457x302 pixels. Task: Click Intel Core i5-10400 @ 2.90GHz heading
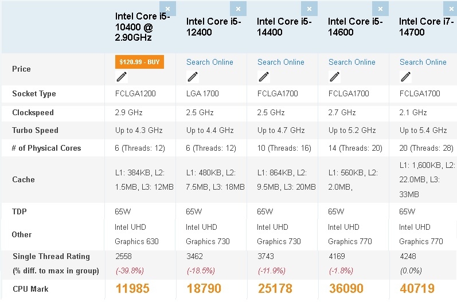click(142, 26)
